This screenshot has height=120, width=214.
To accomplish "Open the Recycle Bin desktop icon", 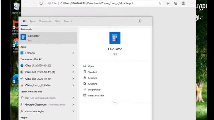I will coord(16,8).
